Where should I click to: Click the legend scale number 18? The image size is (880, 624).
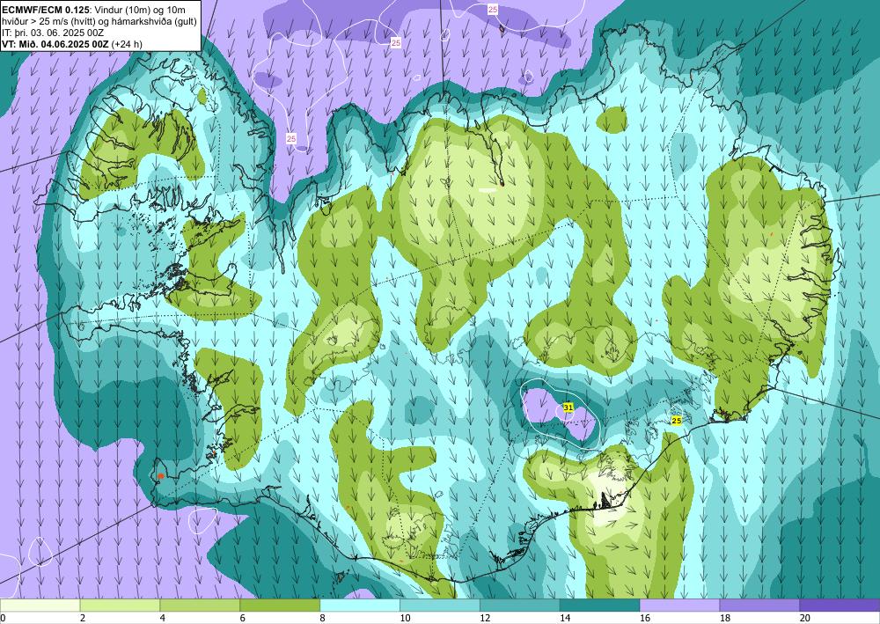pos(724,619)
